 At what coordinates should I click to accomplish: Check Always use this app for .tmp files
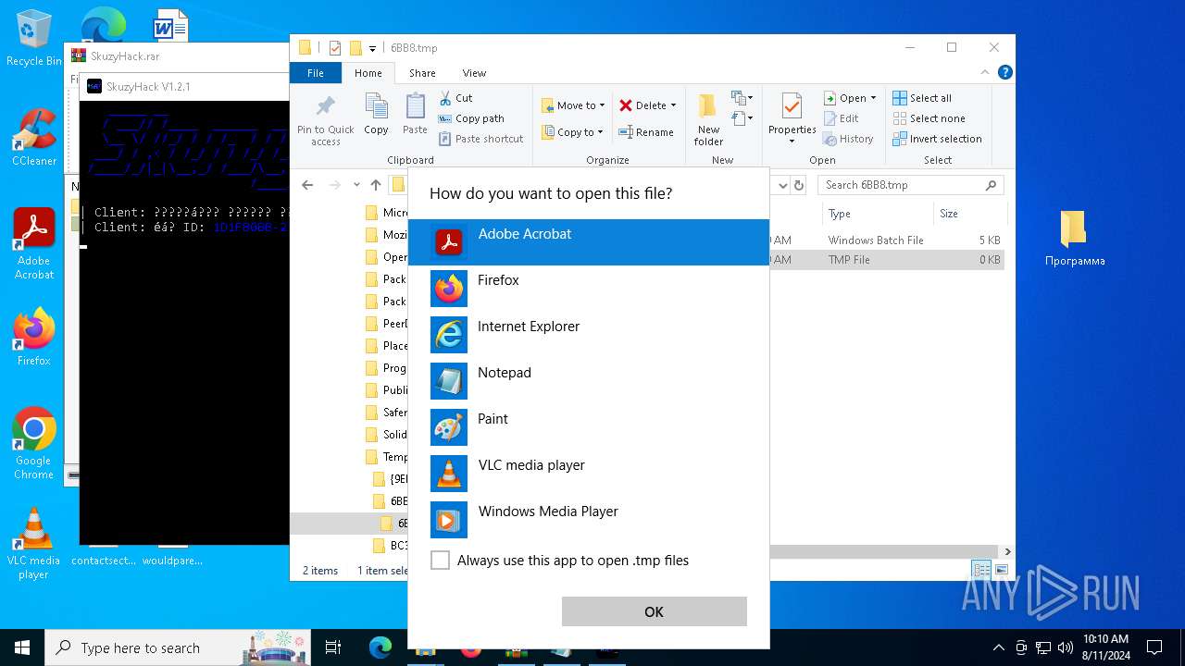coord(441,561)
